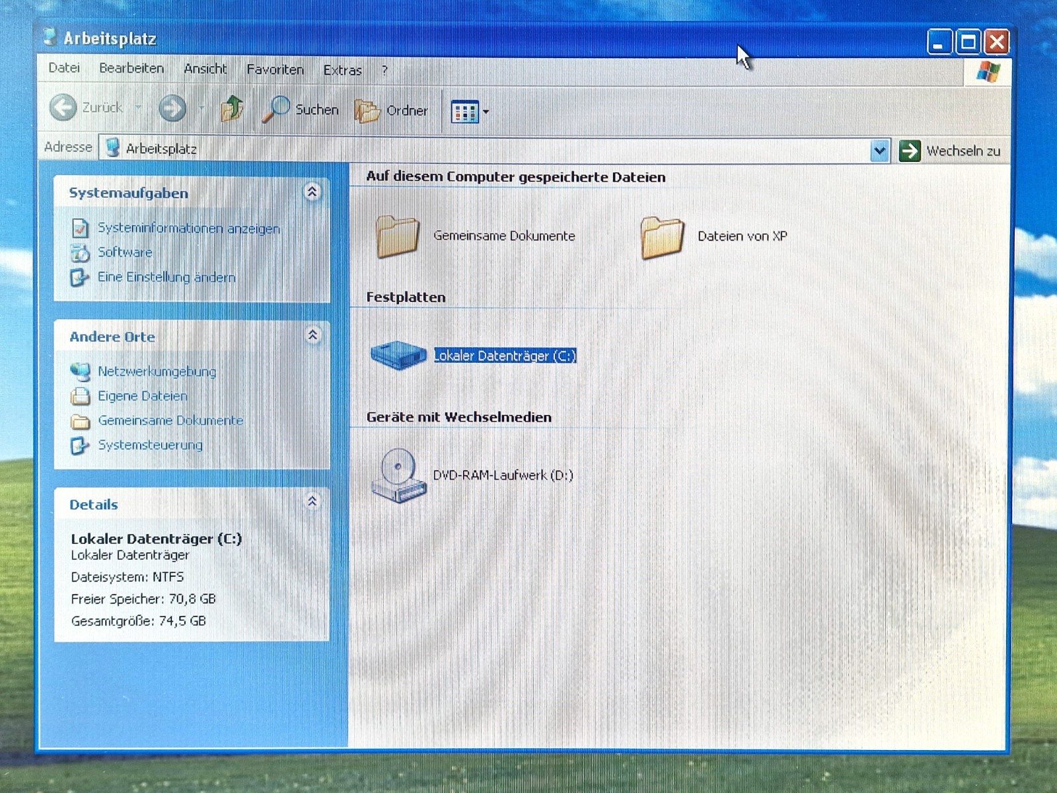This screenshot has height=793, width=1057.
Task: Go up one folder level icon
Action: point(232,109)
